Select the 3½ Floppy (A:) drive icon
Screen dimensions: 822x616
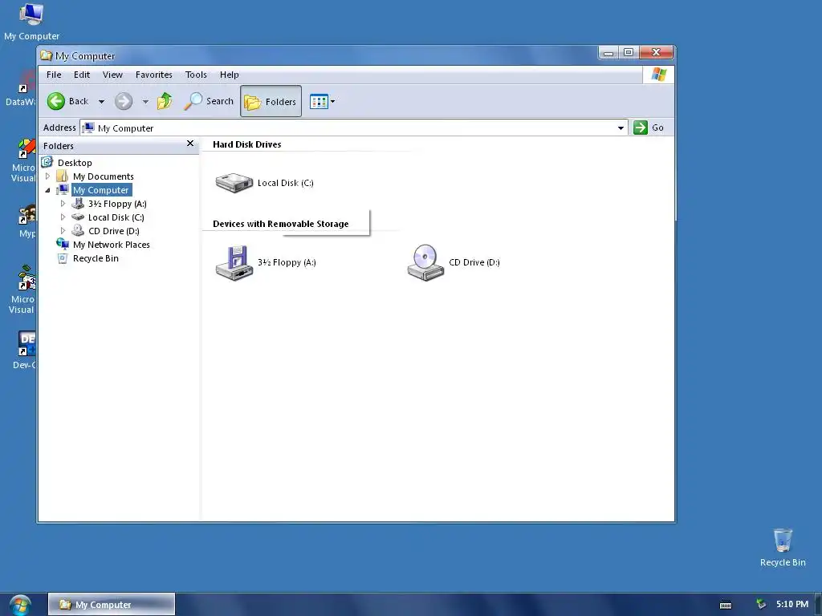coord(234,262)
